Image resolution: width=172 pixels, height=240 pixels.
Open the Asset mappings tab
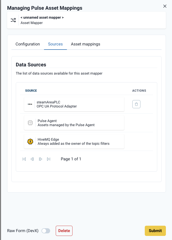coord(85,44)
